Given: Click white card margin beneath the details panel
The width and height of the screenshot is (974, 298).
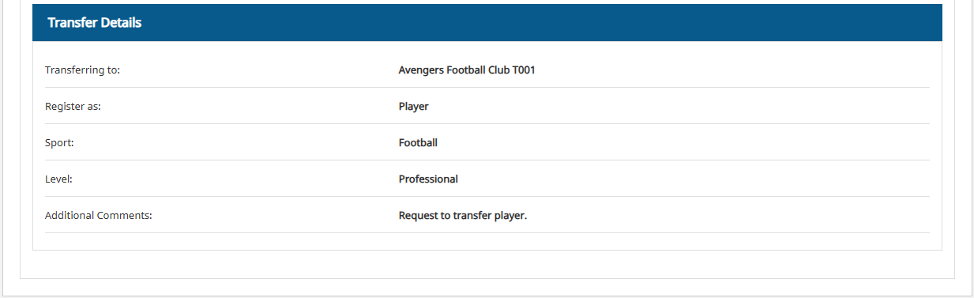Looking at the screenshot, I should pos(487,264).
